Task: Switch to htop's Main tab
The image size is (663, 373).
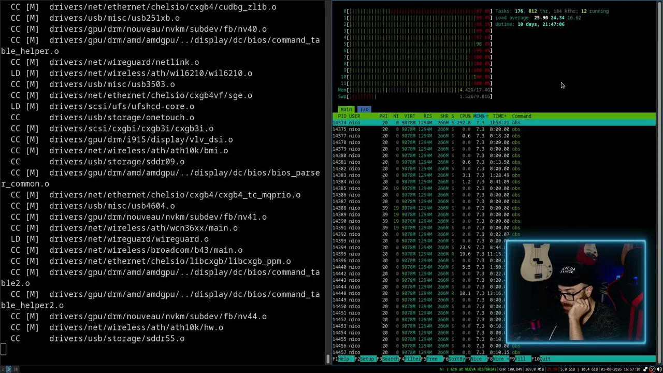Action: 346,109
